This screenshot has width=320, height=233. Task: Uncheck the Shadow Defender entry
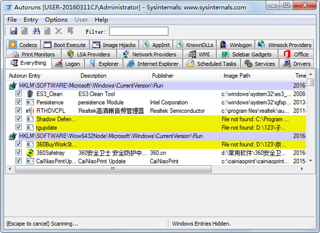[x=19, y=119]
